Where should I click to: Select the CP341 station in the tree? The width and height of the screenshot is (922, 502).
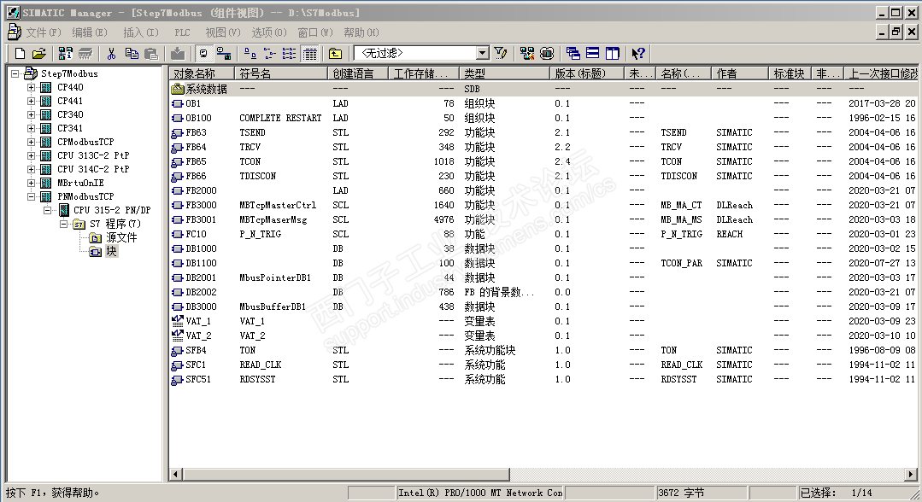click(70, 128)
